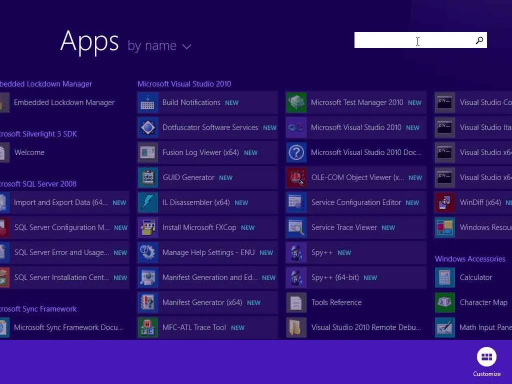Image resolution: width=512 pixels, height=384 pixels.
Task: Open Visual Studio Command Prompt first console icon
Action: click(444, 102)
